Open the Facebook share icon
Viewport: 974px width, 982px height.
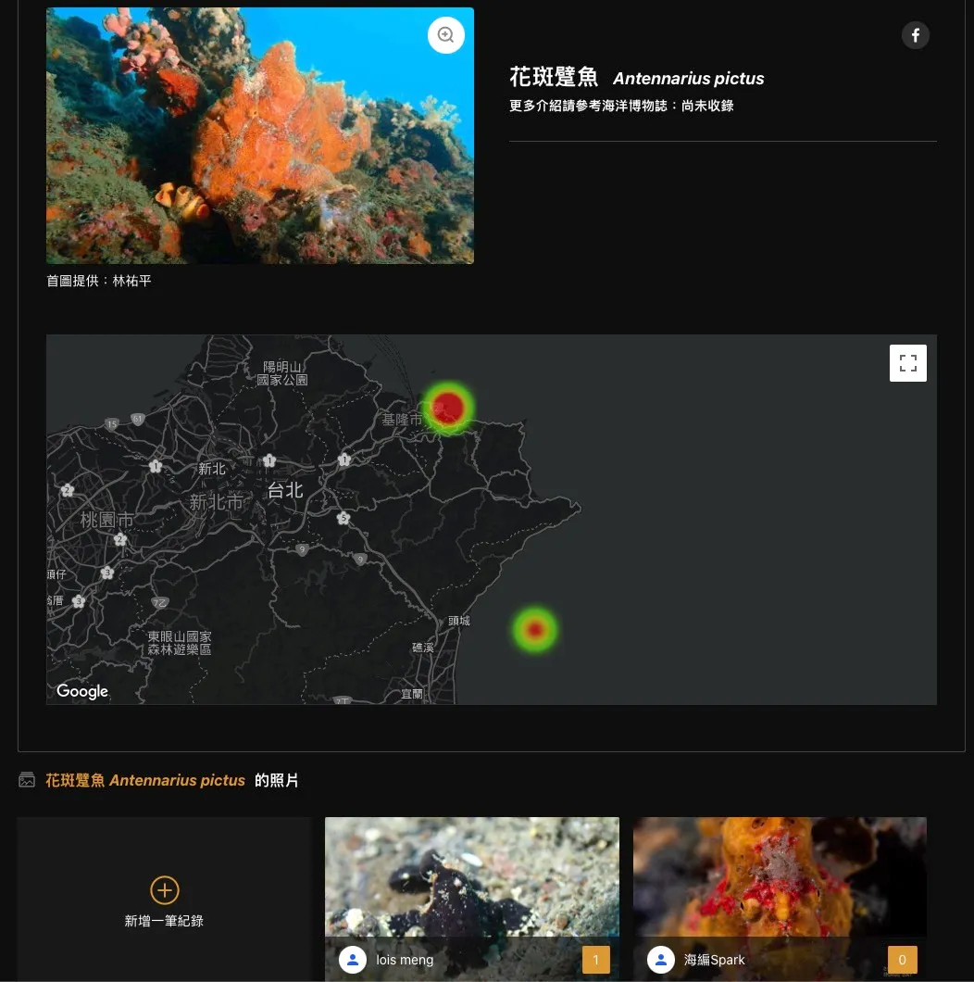915,34
